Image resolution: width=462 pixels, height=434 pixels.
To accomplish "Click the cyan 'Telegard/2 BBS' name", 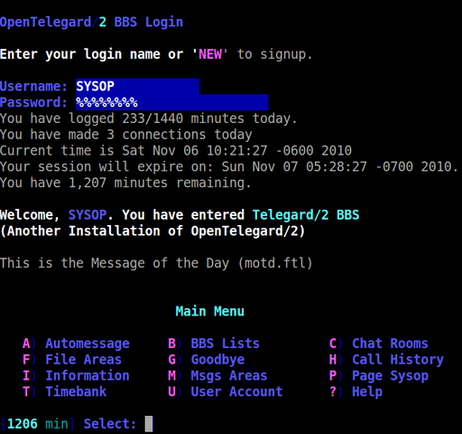I will click(x=306, y=215).
